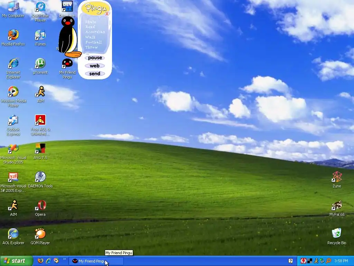354x266 pixels.
Task: Select the AOL Explorer desktop icon
Action: pos(13,236)
